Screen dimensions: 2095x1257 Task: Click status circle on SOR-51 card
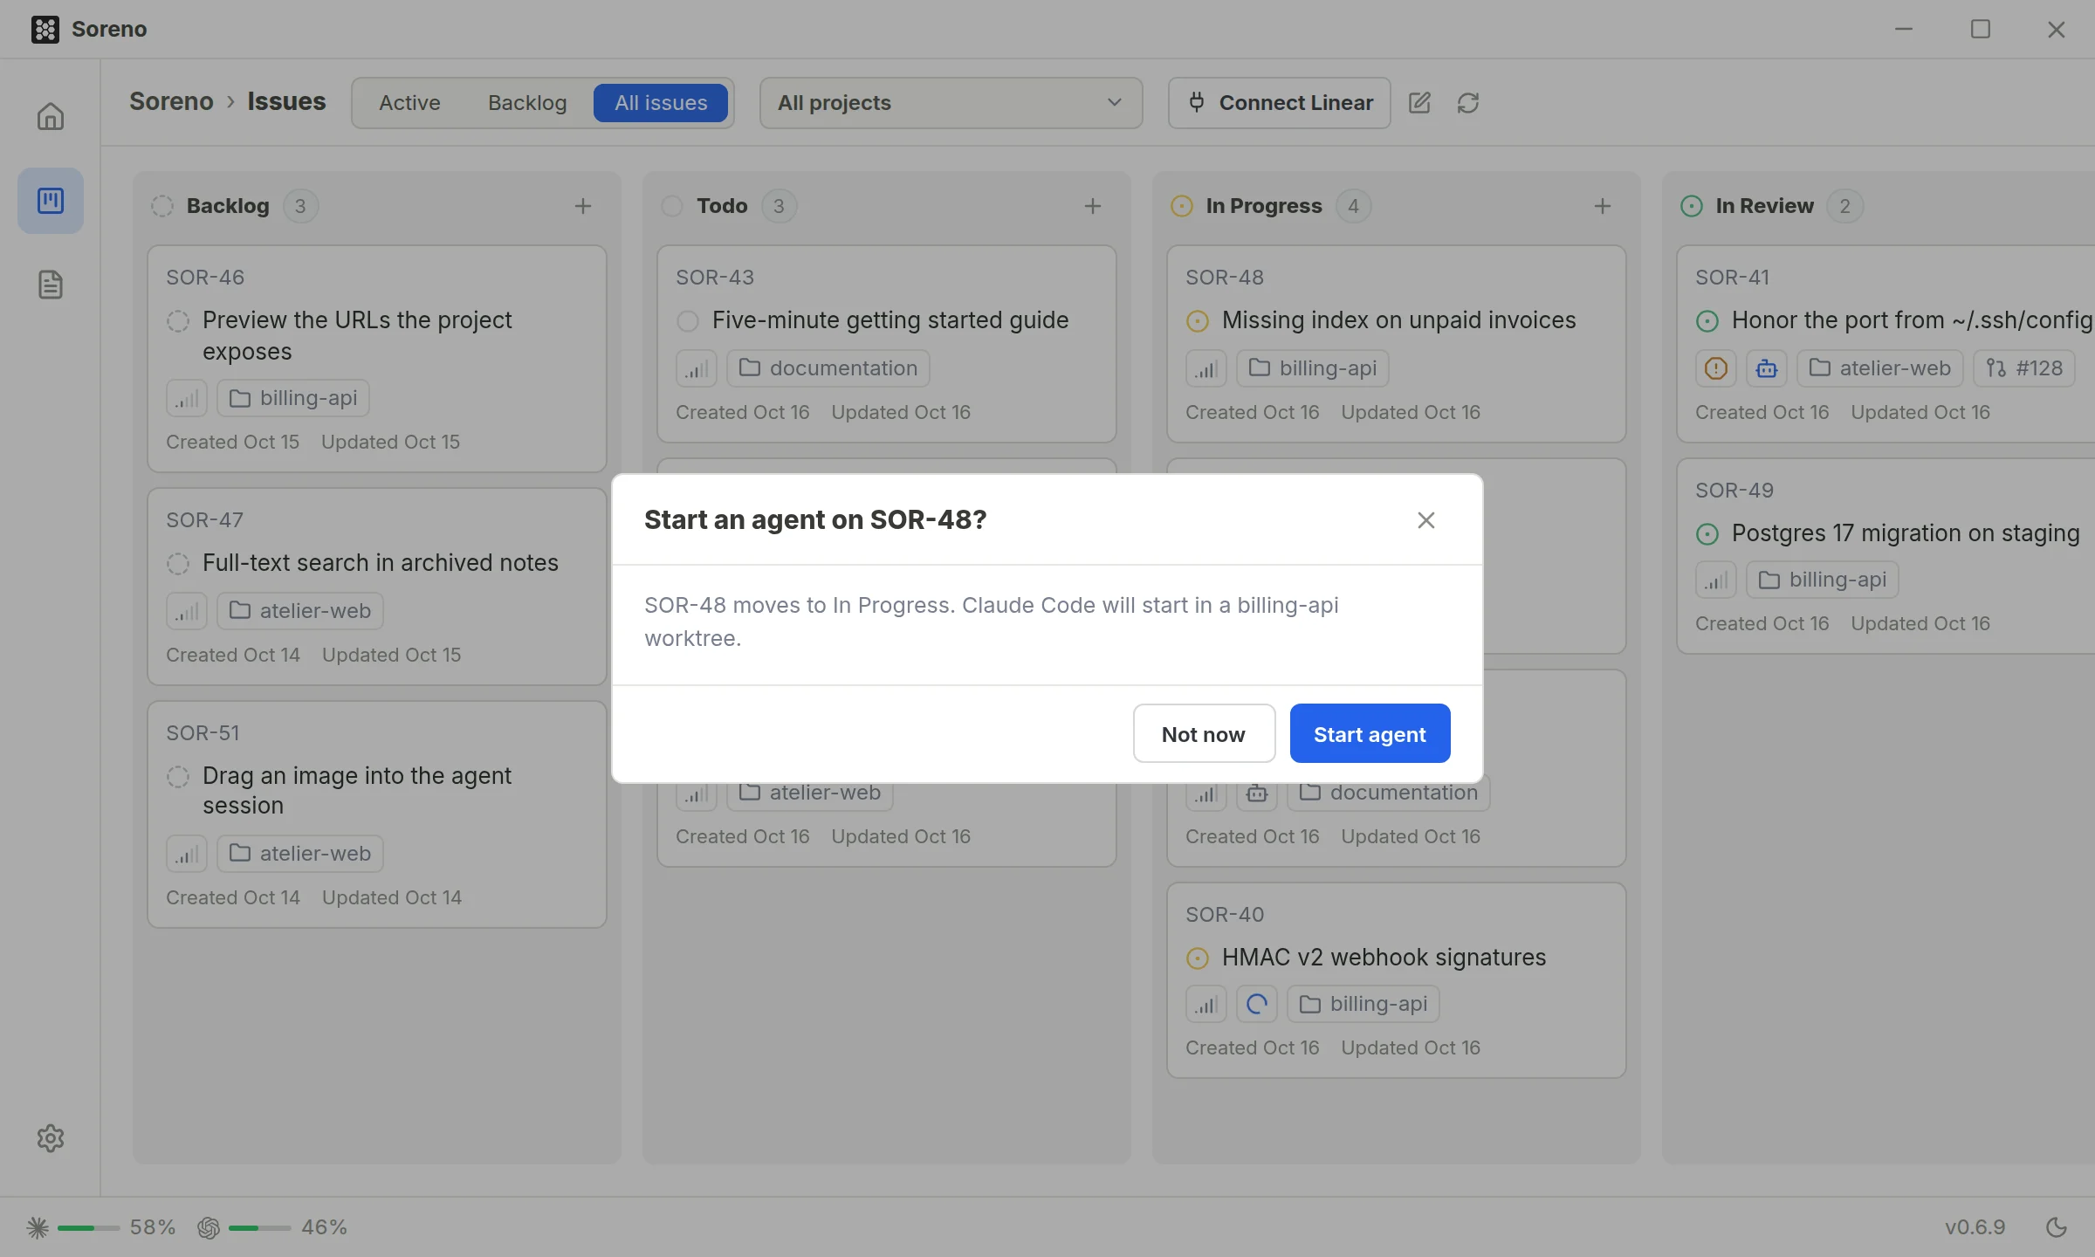click(x=178, y=777)
